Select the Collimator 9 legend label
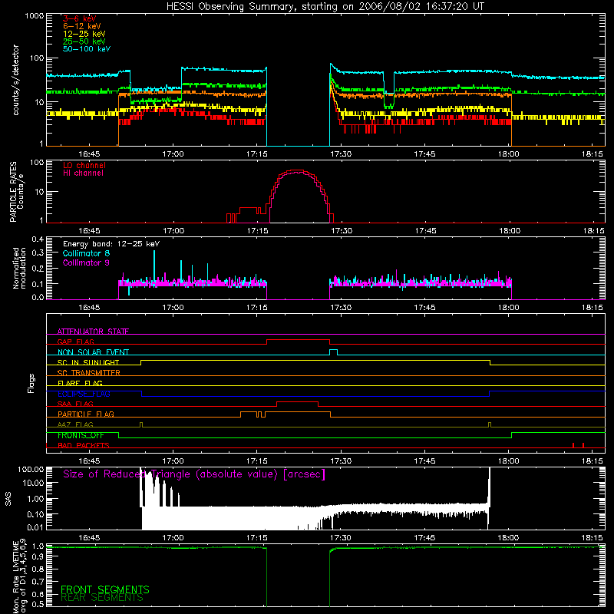614x614 pixels. 86,262
